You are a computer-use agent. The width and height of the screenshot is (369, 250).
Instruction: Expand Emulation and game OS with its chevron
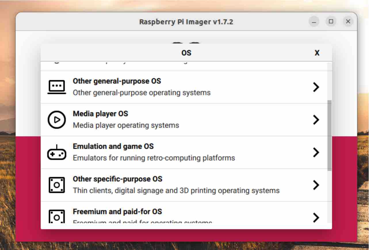click(316, 152)
